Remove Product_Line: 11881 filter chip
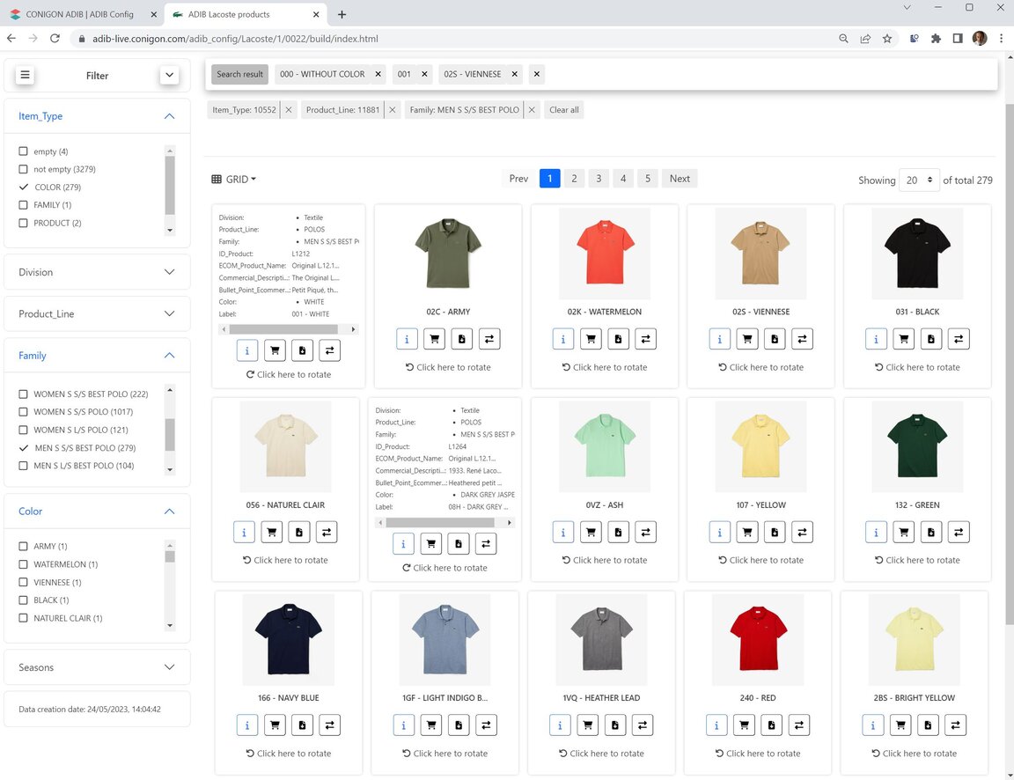1014x780 pixels. [x=392, y=110]
